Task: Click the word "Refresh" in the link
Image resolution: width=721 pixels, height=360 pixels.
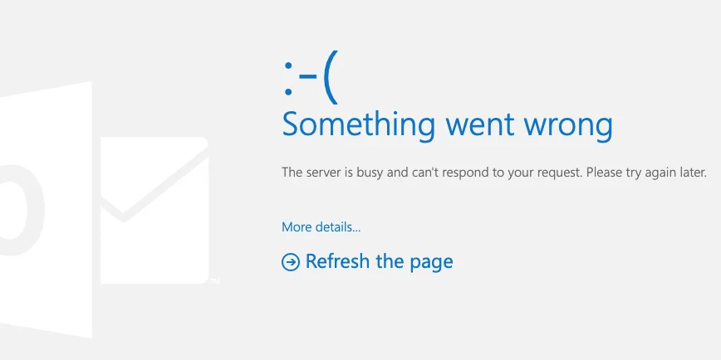Action: [337, 260]
